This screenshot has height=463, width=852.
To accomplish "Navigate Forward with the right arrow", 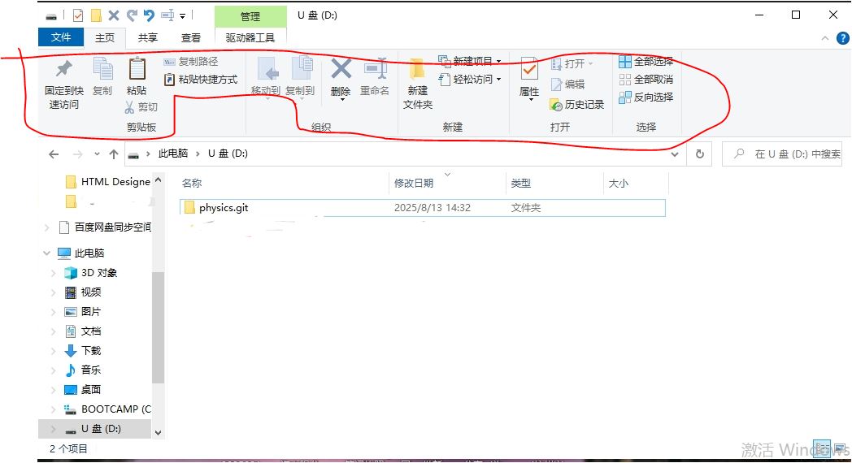I will coord(78,154).
